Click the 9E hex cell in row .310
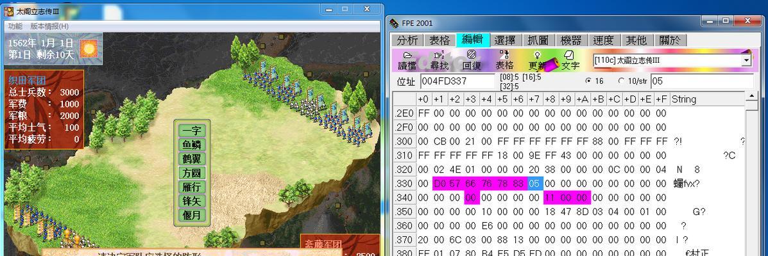This screenshot has height=256, width=768. click(x=534, y=156)
